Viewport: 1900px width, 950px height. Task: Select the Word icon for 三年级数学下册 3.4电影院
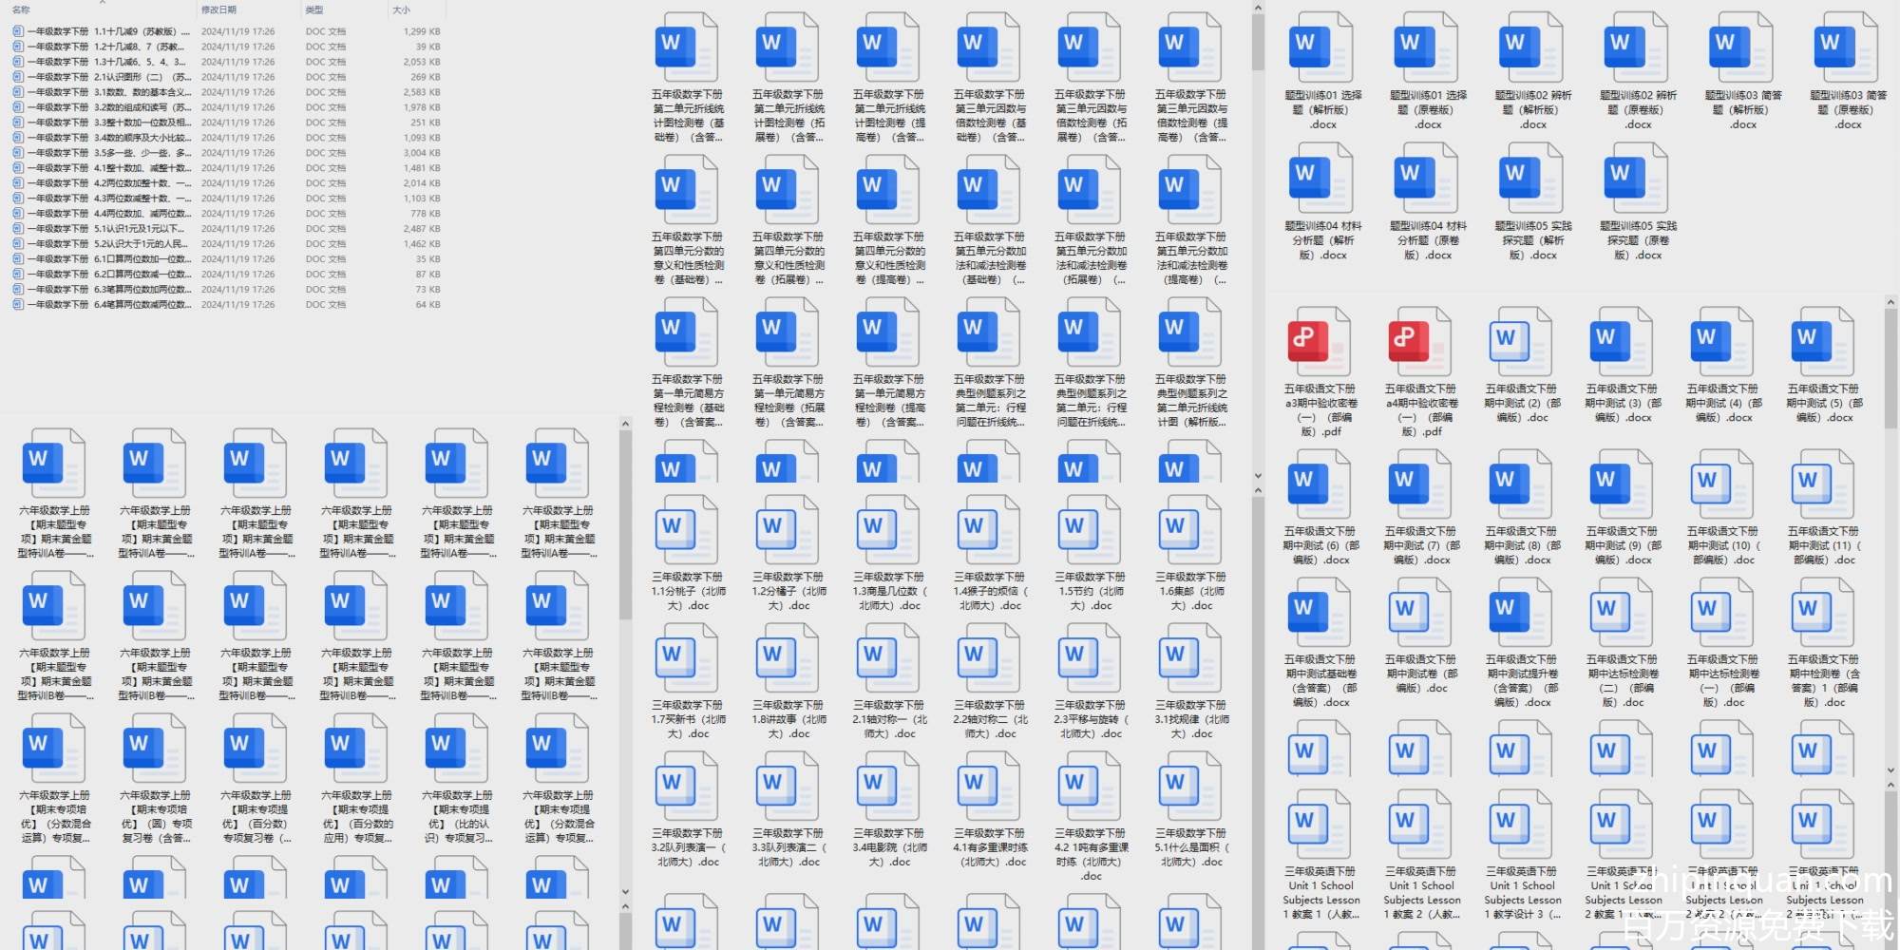coord(888,787)
